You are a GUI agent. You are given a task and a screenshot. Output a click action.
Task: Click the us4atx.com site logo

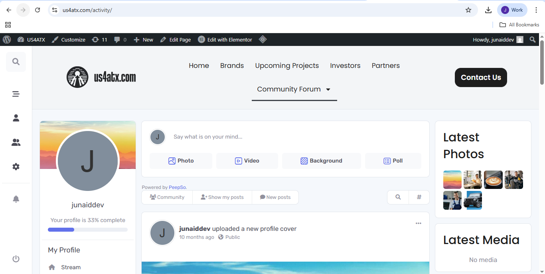[x=101, y=77]
